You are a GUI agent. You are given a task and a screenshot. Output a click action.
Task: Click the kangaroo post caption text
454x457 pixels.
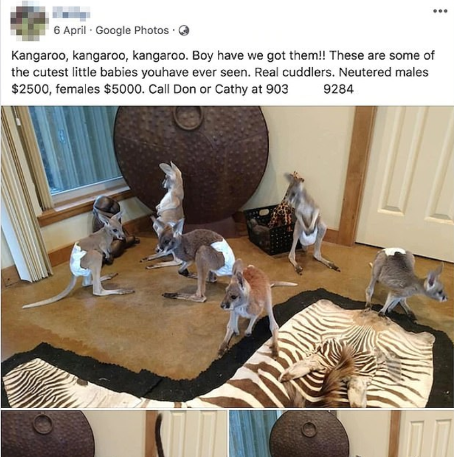pyautogui.click(x=223, y=72)
